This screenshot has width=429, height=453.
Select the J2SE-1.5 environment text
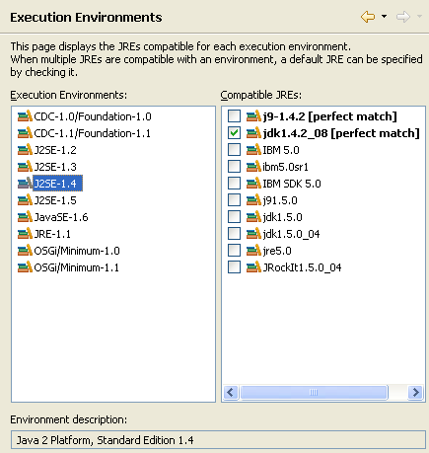click(x=55, y=200)
